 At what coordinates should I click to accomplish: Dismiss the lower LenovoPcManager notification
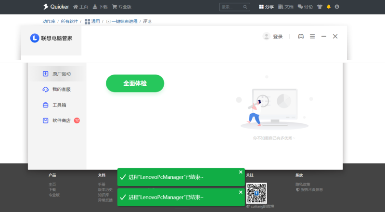point(241,192)
